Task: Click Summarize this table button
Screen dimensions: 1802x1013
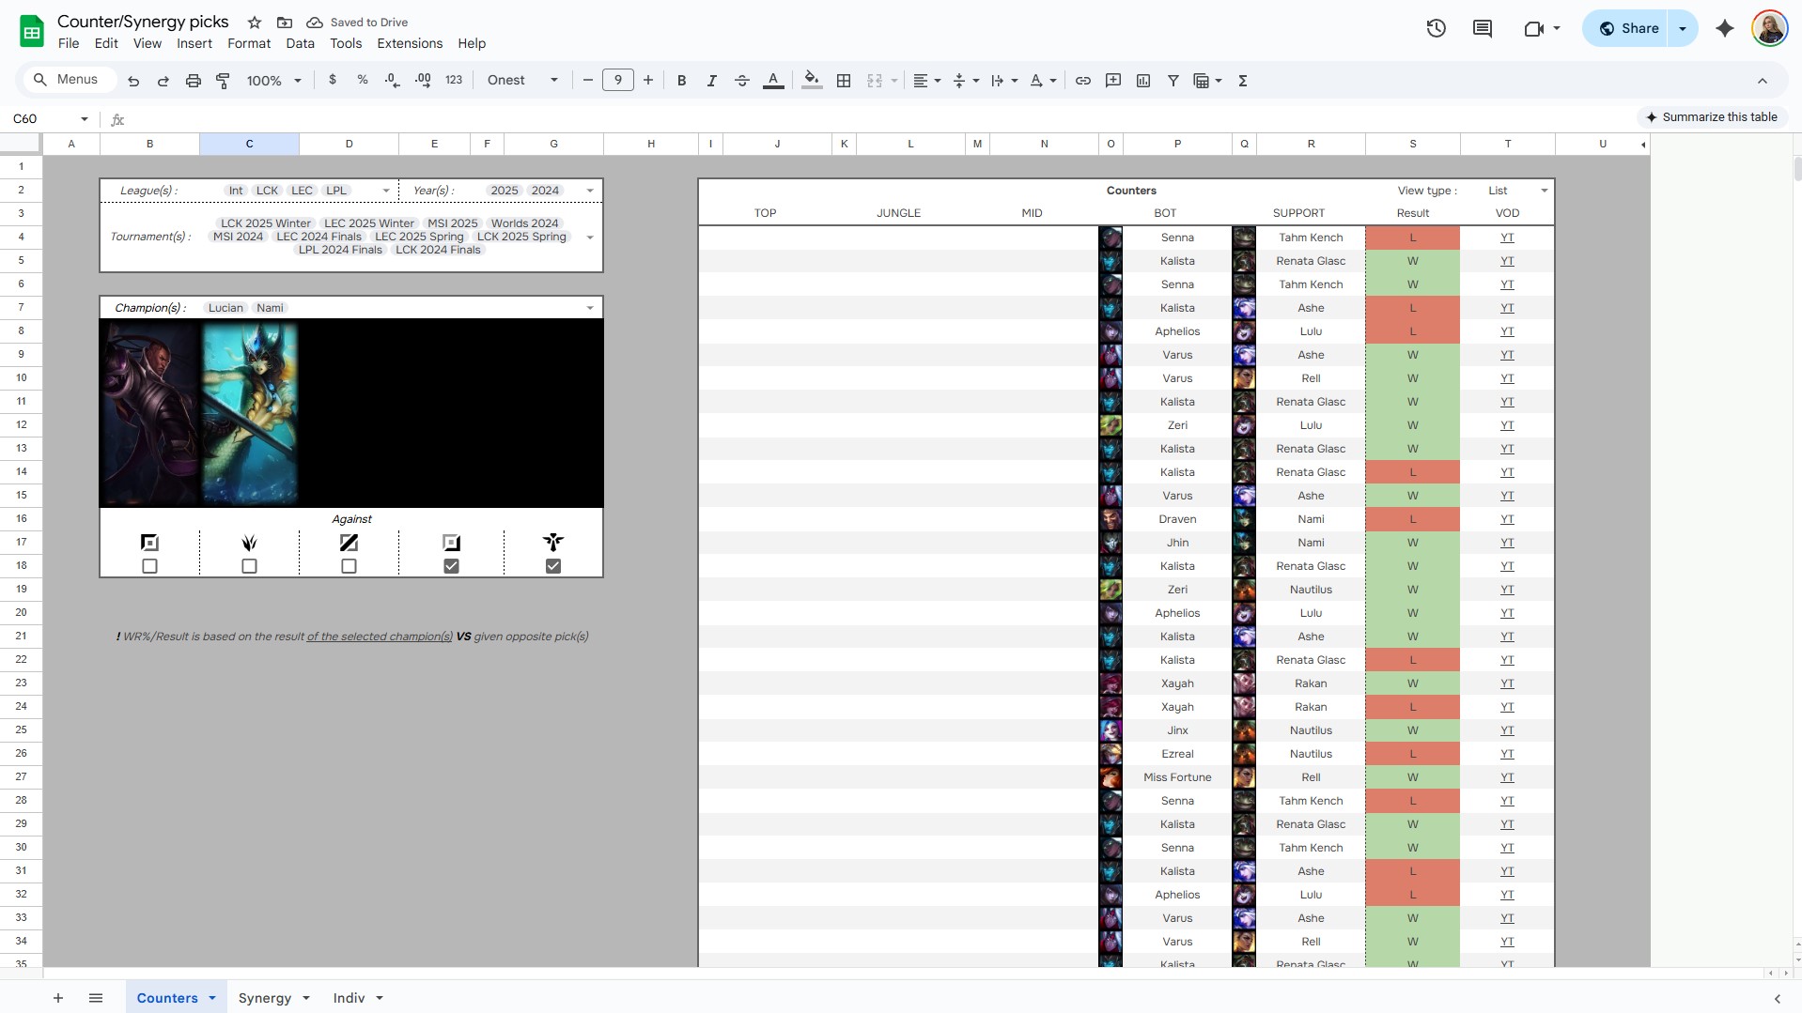Action: tap(1711, 117)
